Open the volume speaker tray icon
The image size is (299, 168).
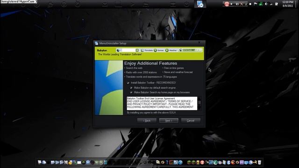pyautogui.click(x=266, y=4)
